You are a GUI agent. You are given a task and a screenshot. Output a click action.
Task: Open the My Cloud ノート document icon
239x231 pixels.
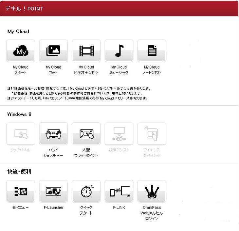tap(152, 51)
